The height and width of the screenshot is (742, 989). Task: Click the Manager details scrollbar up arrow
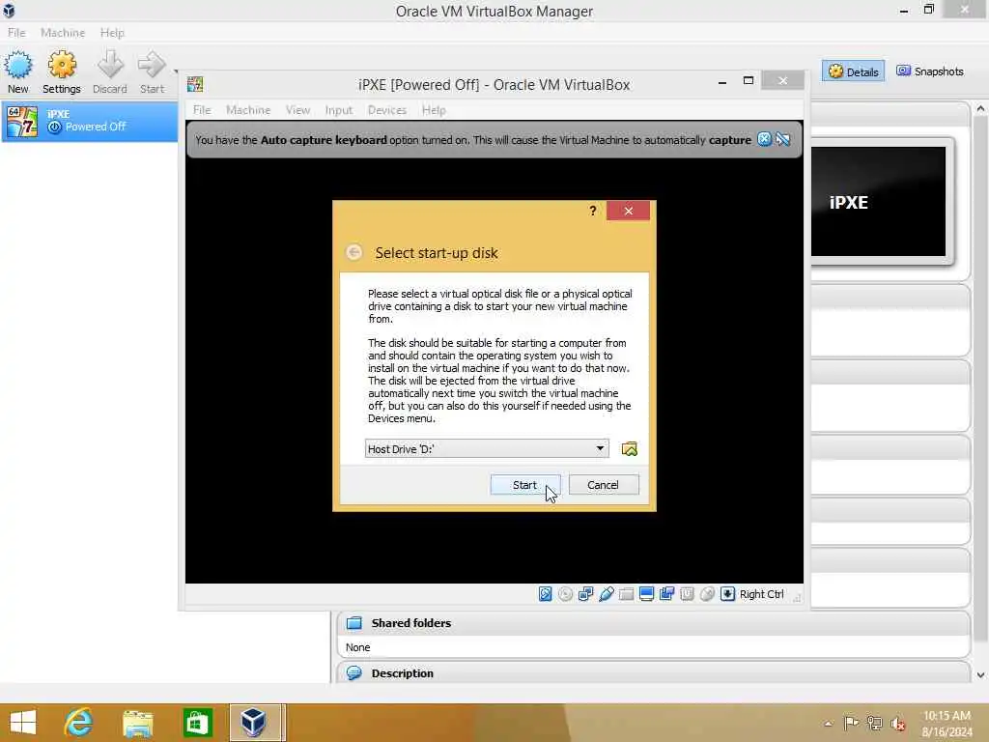(x=980, y=108)
